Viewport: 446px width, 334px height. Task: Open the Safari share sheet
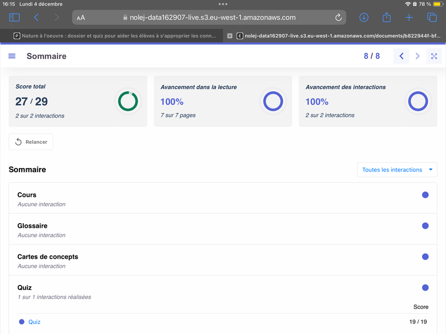(386, 18)
